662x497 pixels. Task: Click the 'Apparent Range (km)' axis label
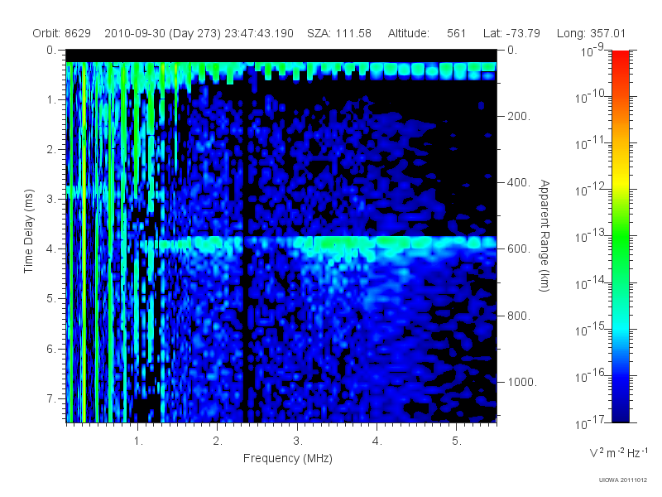[545, 236]
